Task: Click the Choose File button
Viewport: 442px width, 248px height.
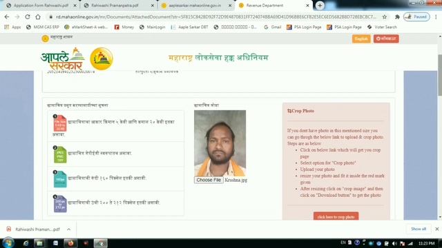Action: [x=209, y=180]
